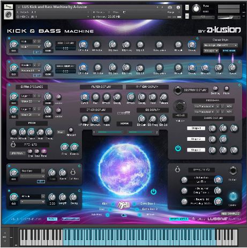Click the Limiter glowing button
The image size is (247, 248).
233,197
